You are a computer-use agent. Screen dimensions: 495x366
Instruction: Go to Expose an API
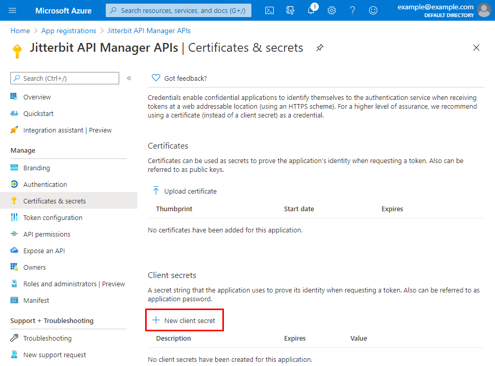[x=44, y=251]
